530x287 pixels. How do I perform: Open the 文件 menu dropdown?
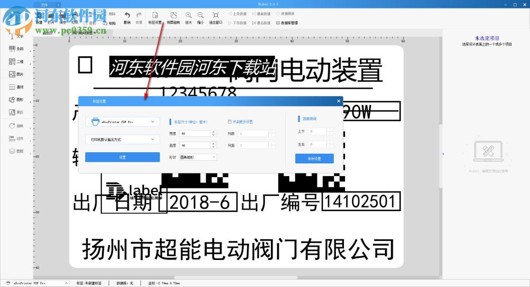(47, 5)
